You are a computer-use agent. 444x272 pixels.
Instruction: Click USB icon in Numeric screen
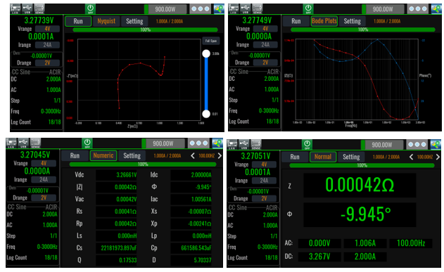pos(23,143)
